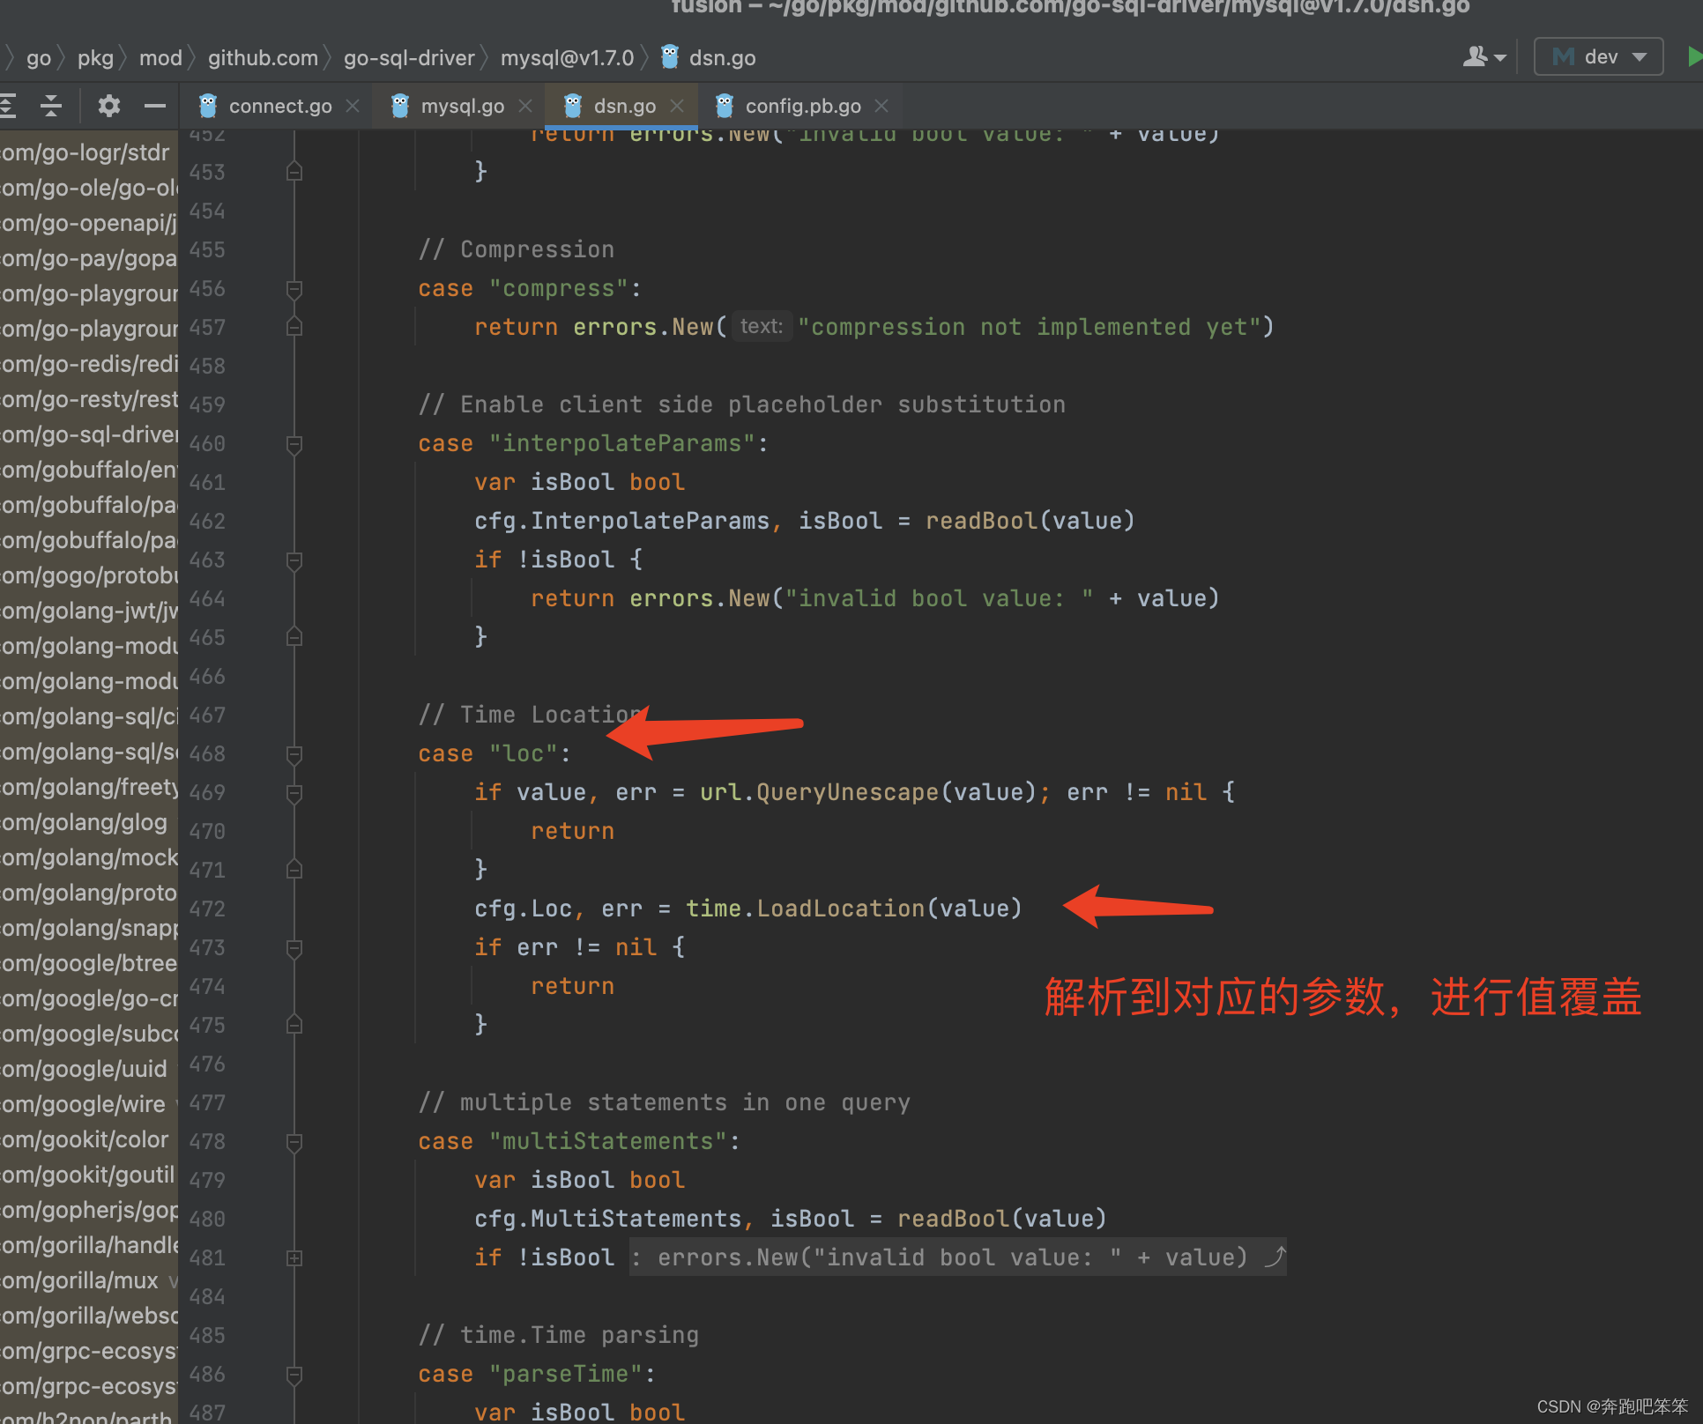Viewport: 1703px width, 1424px height.
Task: Select om/gogo/protobuf package in tree
Action: point(88,575)
